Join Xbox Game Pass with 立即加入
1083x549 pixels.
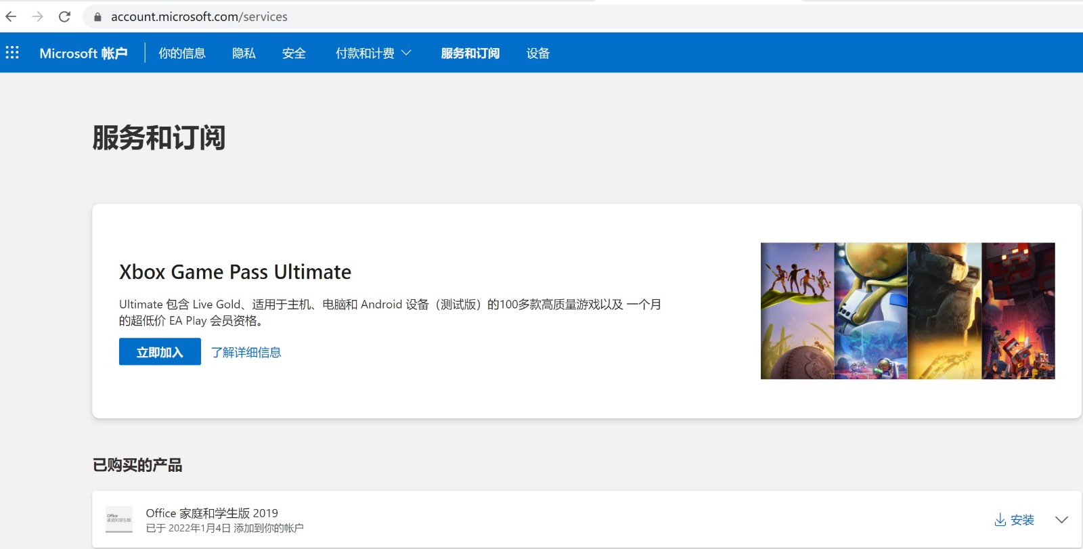pos(160,352)
